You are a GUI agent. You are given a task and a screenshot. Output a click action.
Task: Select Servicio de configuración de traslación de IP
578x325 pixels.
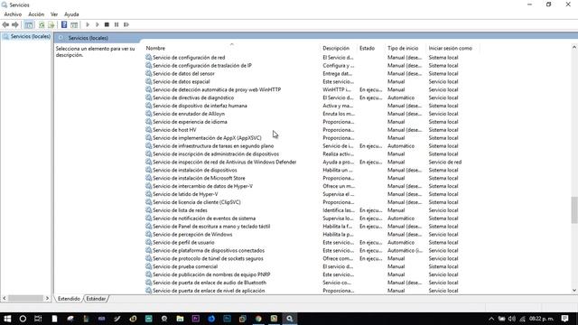tap(202, 66)
